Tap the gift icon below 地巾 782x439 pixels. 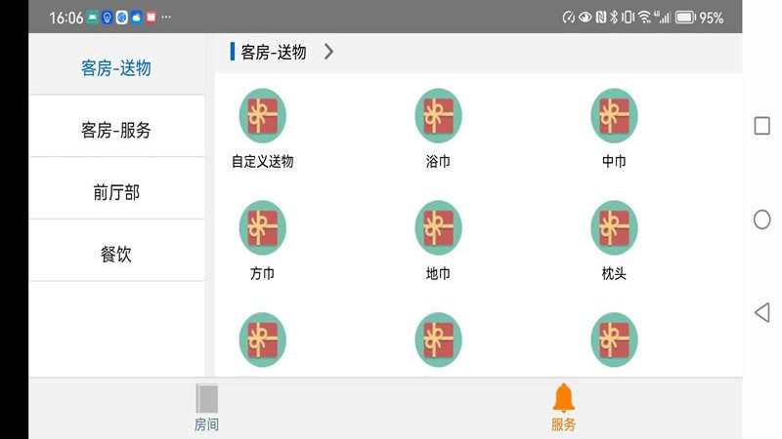(x=438, y=339)
